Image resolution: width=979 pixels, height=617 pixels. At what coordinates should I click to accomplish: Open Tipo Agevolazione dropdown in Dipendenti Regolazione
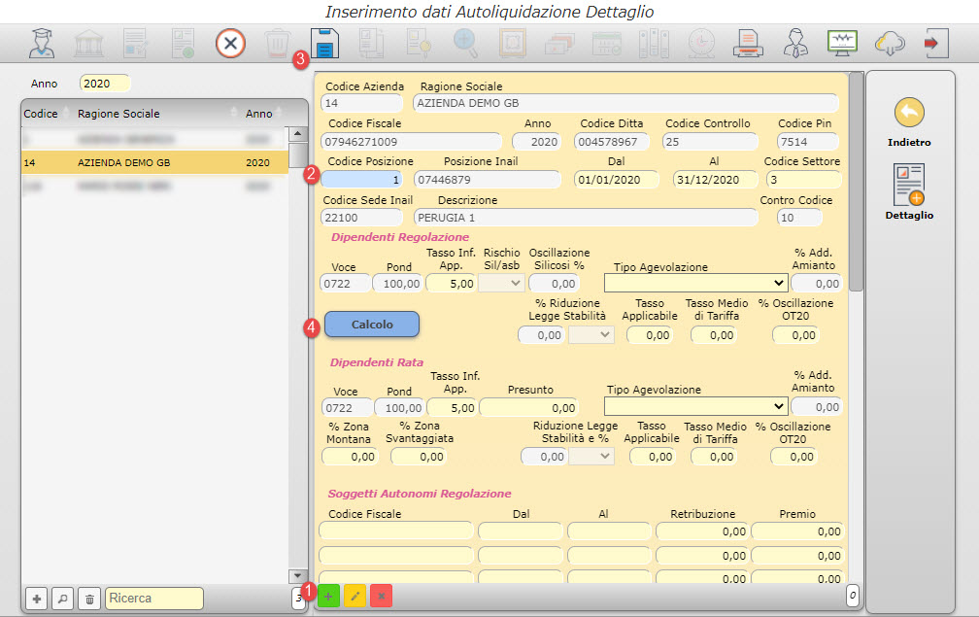click(x=695, y=283)
